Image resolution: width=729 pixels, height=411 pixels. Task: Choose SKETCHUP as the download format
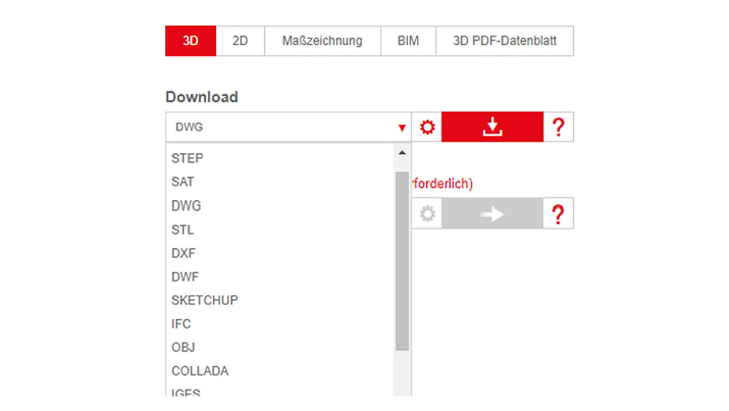coord(204,300)
